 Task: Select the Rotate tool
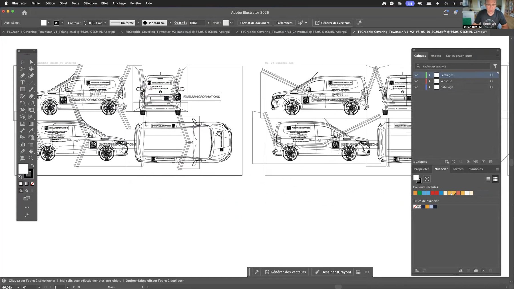tap(23, 103)
